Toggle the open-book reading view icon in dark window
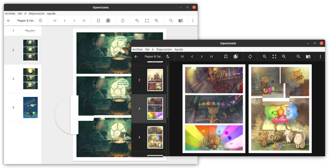The height and width of the screenshot is (168, 329). [308, 56]
